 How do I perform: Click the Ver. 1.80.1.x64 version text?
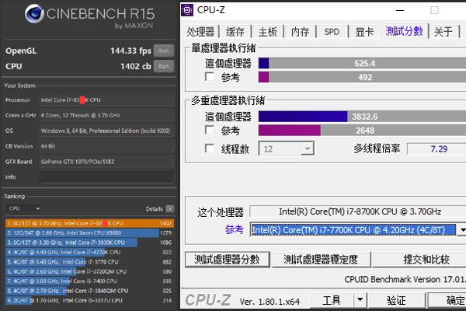click(270, 302)
